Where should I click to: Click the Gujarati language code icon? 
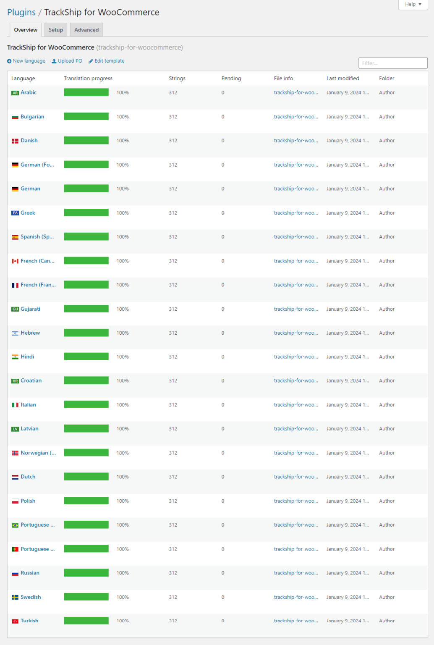[15, 309]
